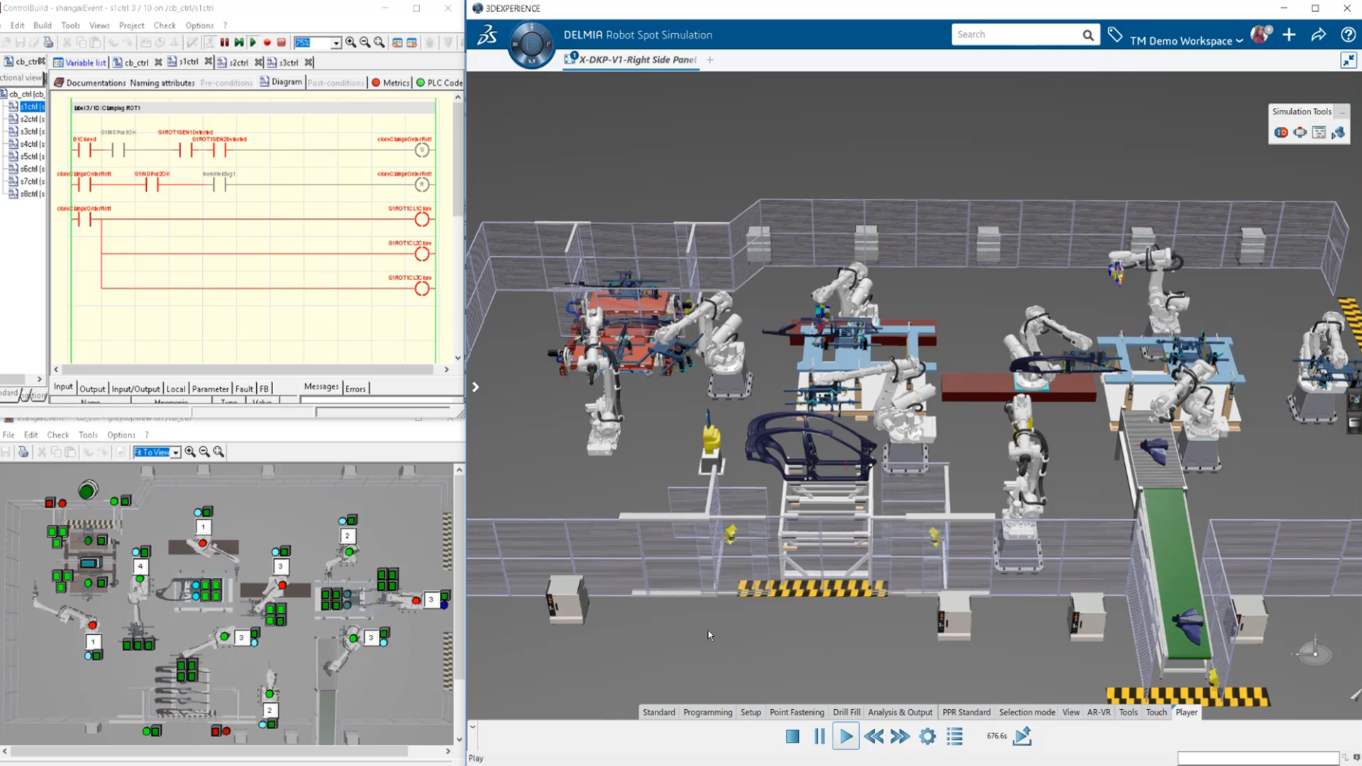Click the PLC Code tab in ControlBuild
This screenshot has width=1362, height=766.
[438, 82]
